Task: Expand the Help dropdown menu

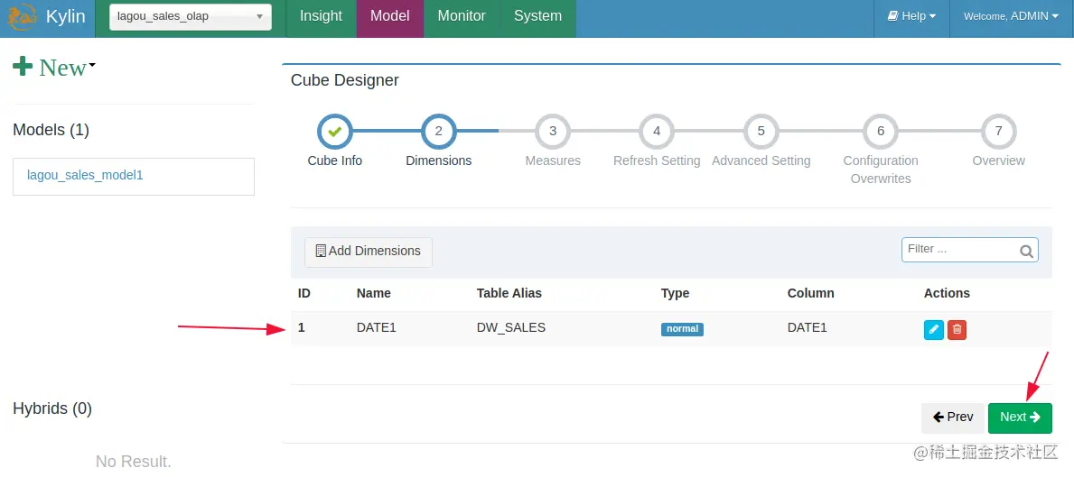Action: point(911,16)
